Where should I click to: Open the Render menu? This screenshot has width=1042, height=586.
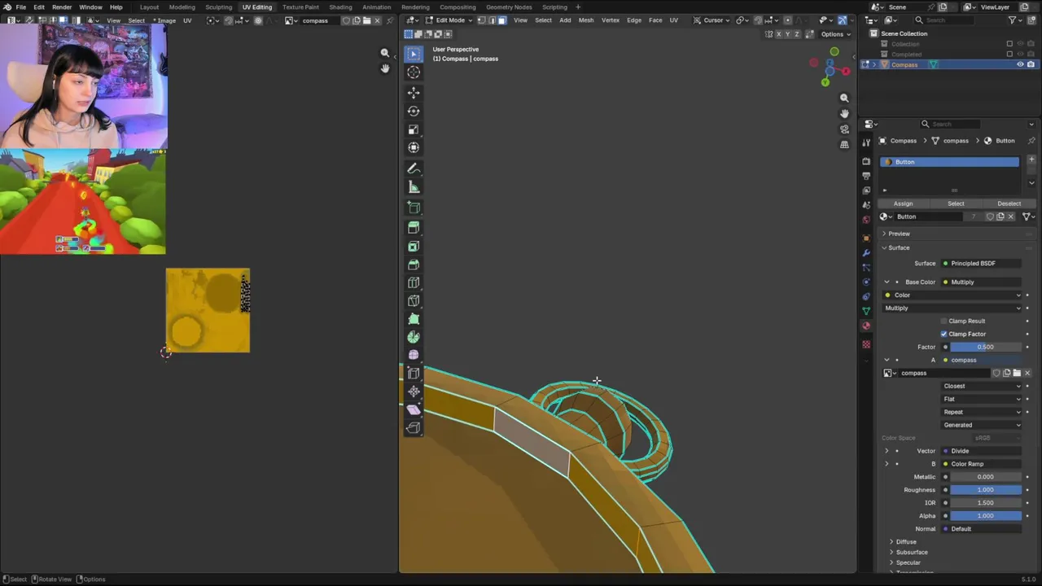coord(62,7)
